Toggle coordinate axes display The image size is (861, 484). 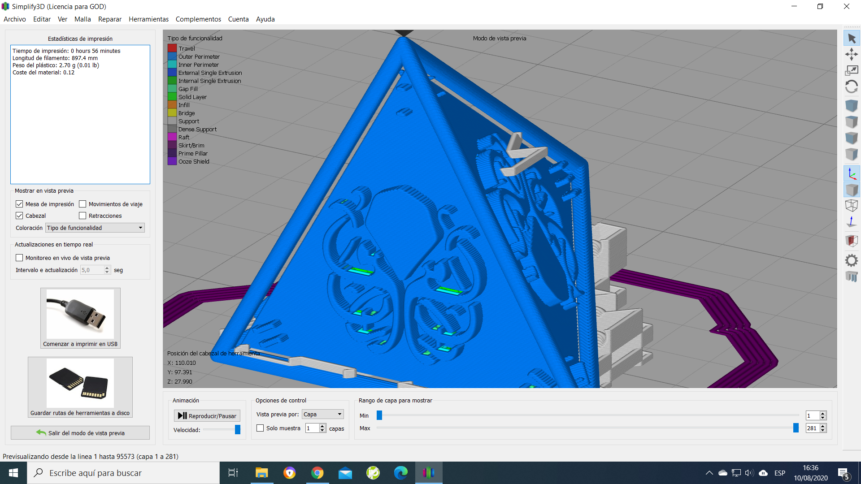coord(852,173)
